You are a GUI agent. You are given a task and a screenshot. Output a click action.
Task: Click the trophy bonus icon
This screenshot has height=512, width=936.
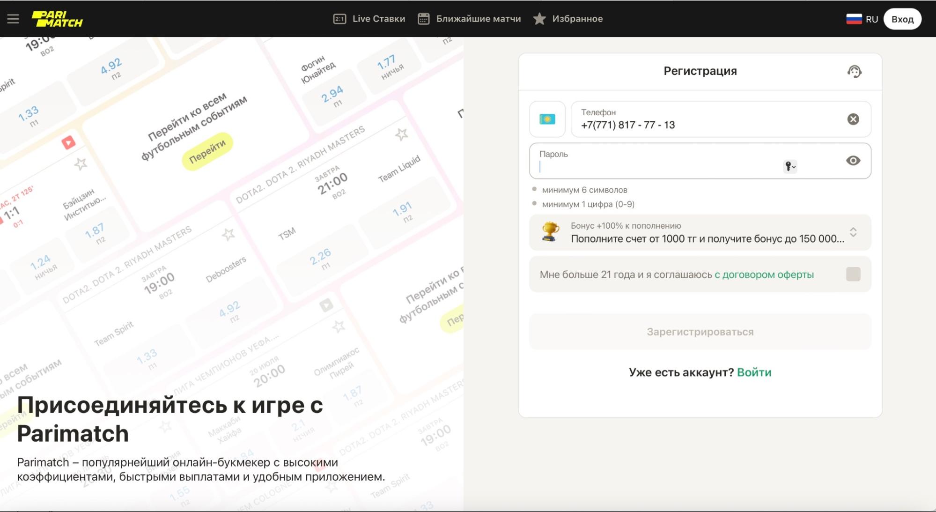pyautogui.click(x=550, y=232)
